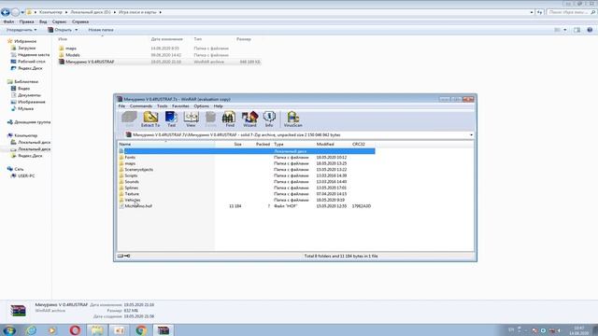Open Яндекс.Диск under Избранное in Explorer
Viewport: 598px width, 336px height.
pos(30,68)
